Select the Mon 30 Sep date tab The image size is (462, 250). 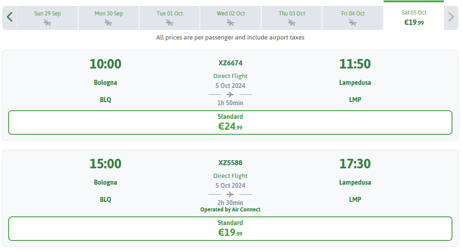click(x=109, y=18)
